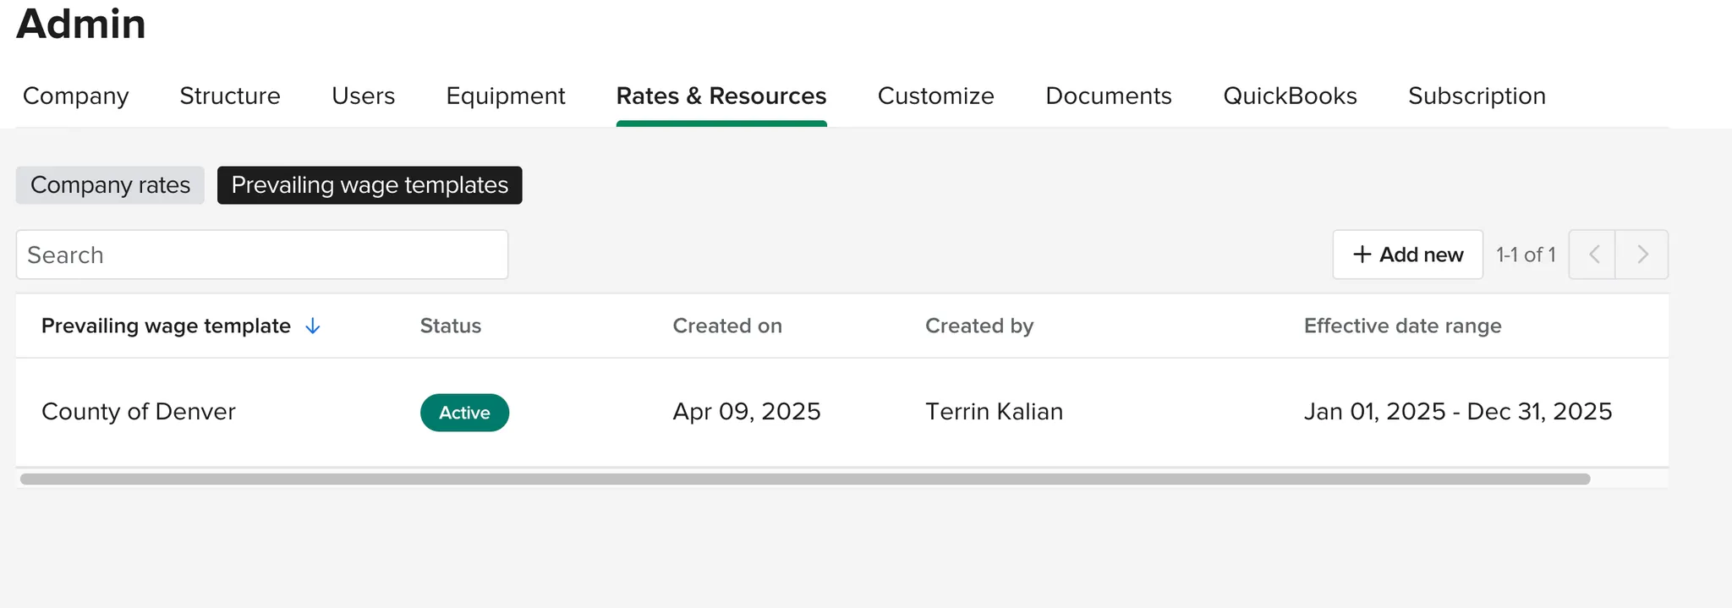
Task: Sort by the Created on column header
Action: coord(727,326)
